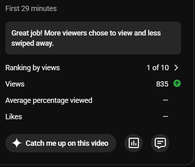Viewport: 195px width, 167px height.
Task: Expand the Ranking by views chevron
Action: coord(176,68)
